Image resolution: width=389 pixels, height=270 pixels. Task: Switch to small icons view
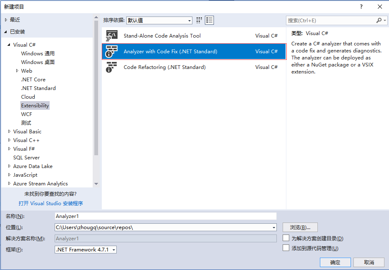[199, 20]
